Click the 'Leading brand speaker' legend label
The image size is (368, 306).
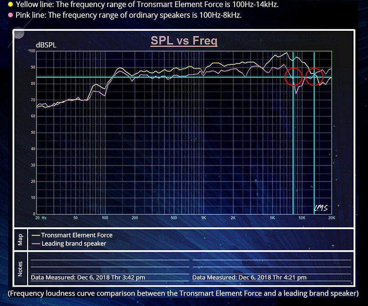tap(74, 244)
